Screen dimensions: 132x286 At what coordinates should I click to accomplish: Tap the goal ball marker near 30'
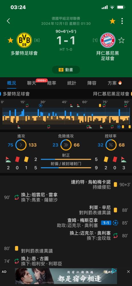point(41,106)
